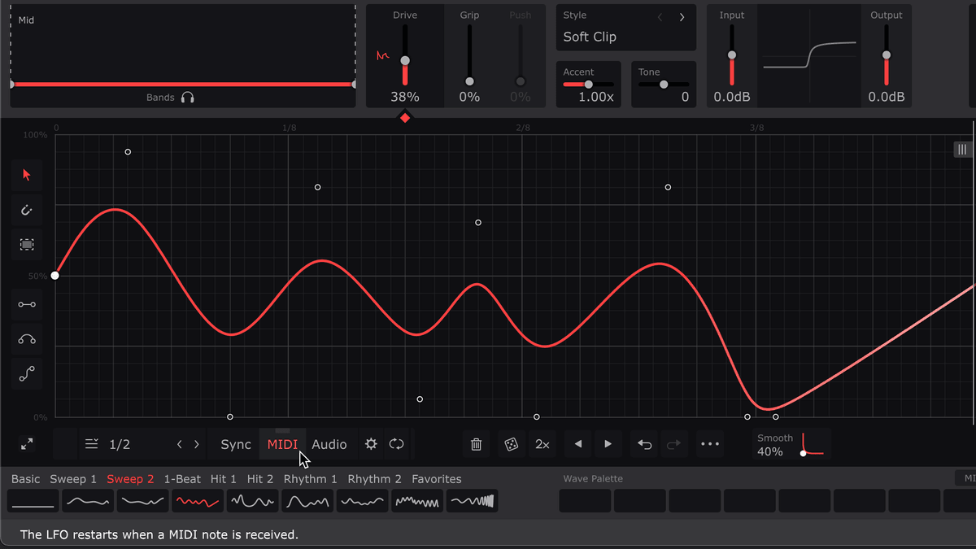Switch trigger mode to Audio
The height and width of the screenshot is (549, 976).
point(329,444)
